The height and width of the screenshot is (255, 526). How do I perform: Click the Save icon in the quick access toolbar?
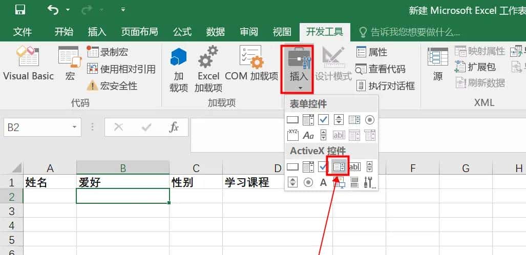(x=20, y=10)
